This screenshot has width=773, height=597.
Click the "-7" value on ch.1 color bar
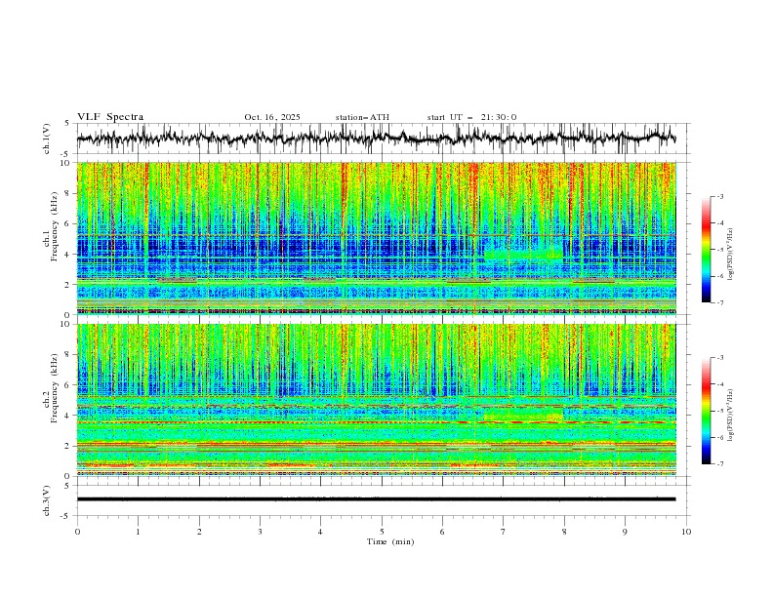click(720, 302)
